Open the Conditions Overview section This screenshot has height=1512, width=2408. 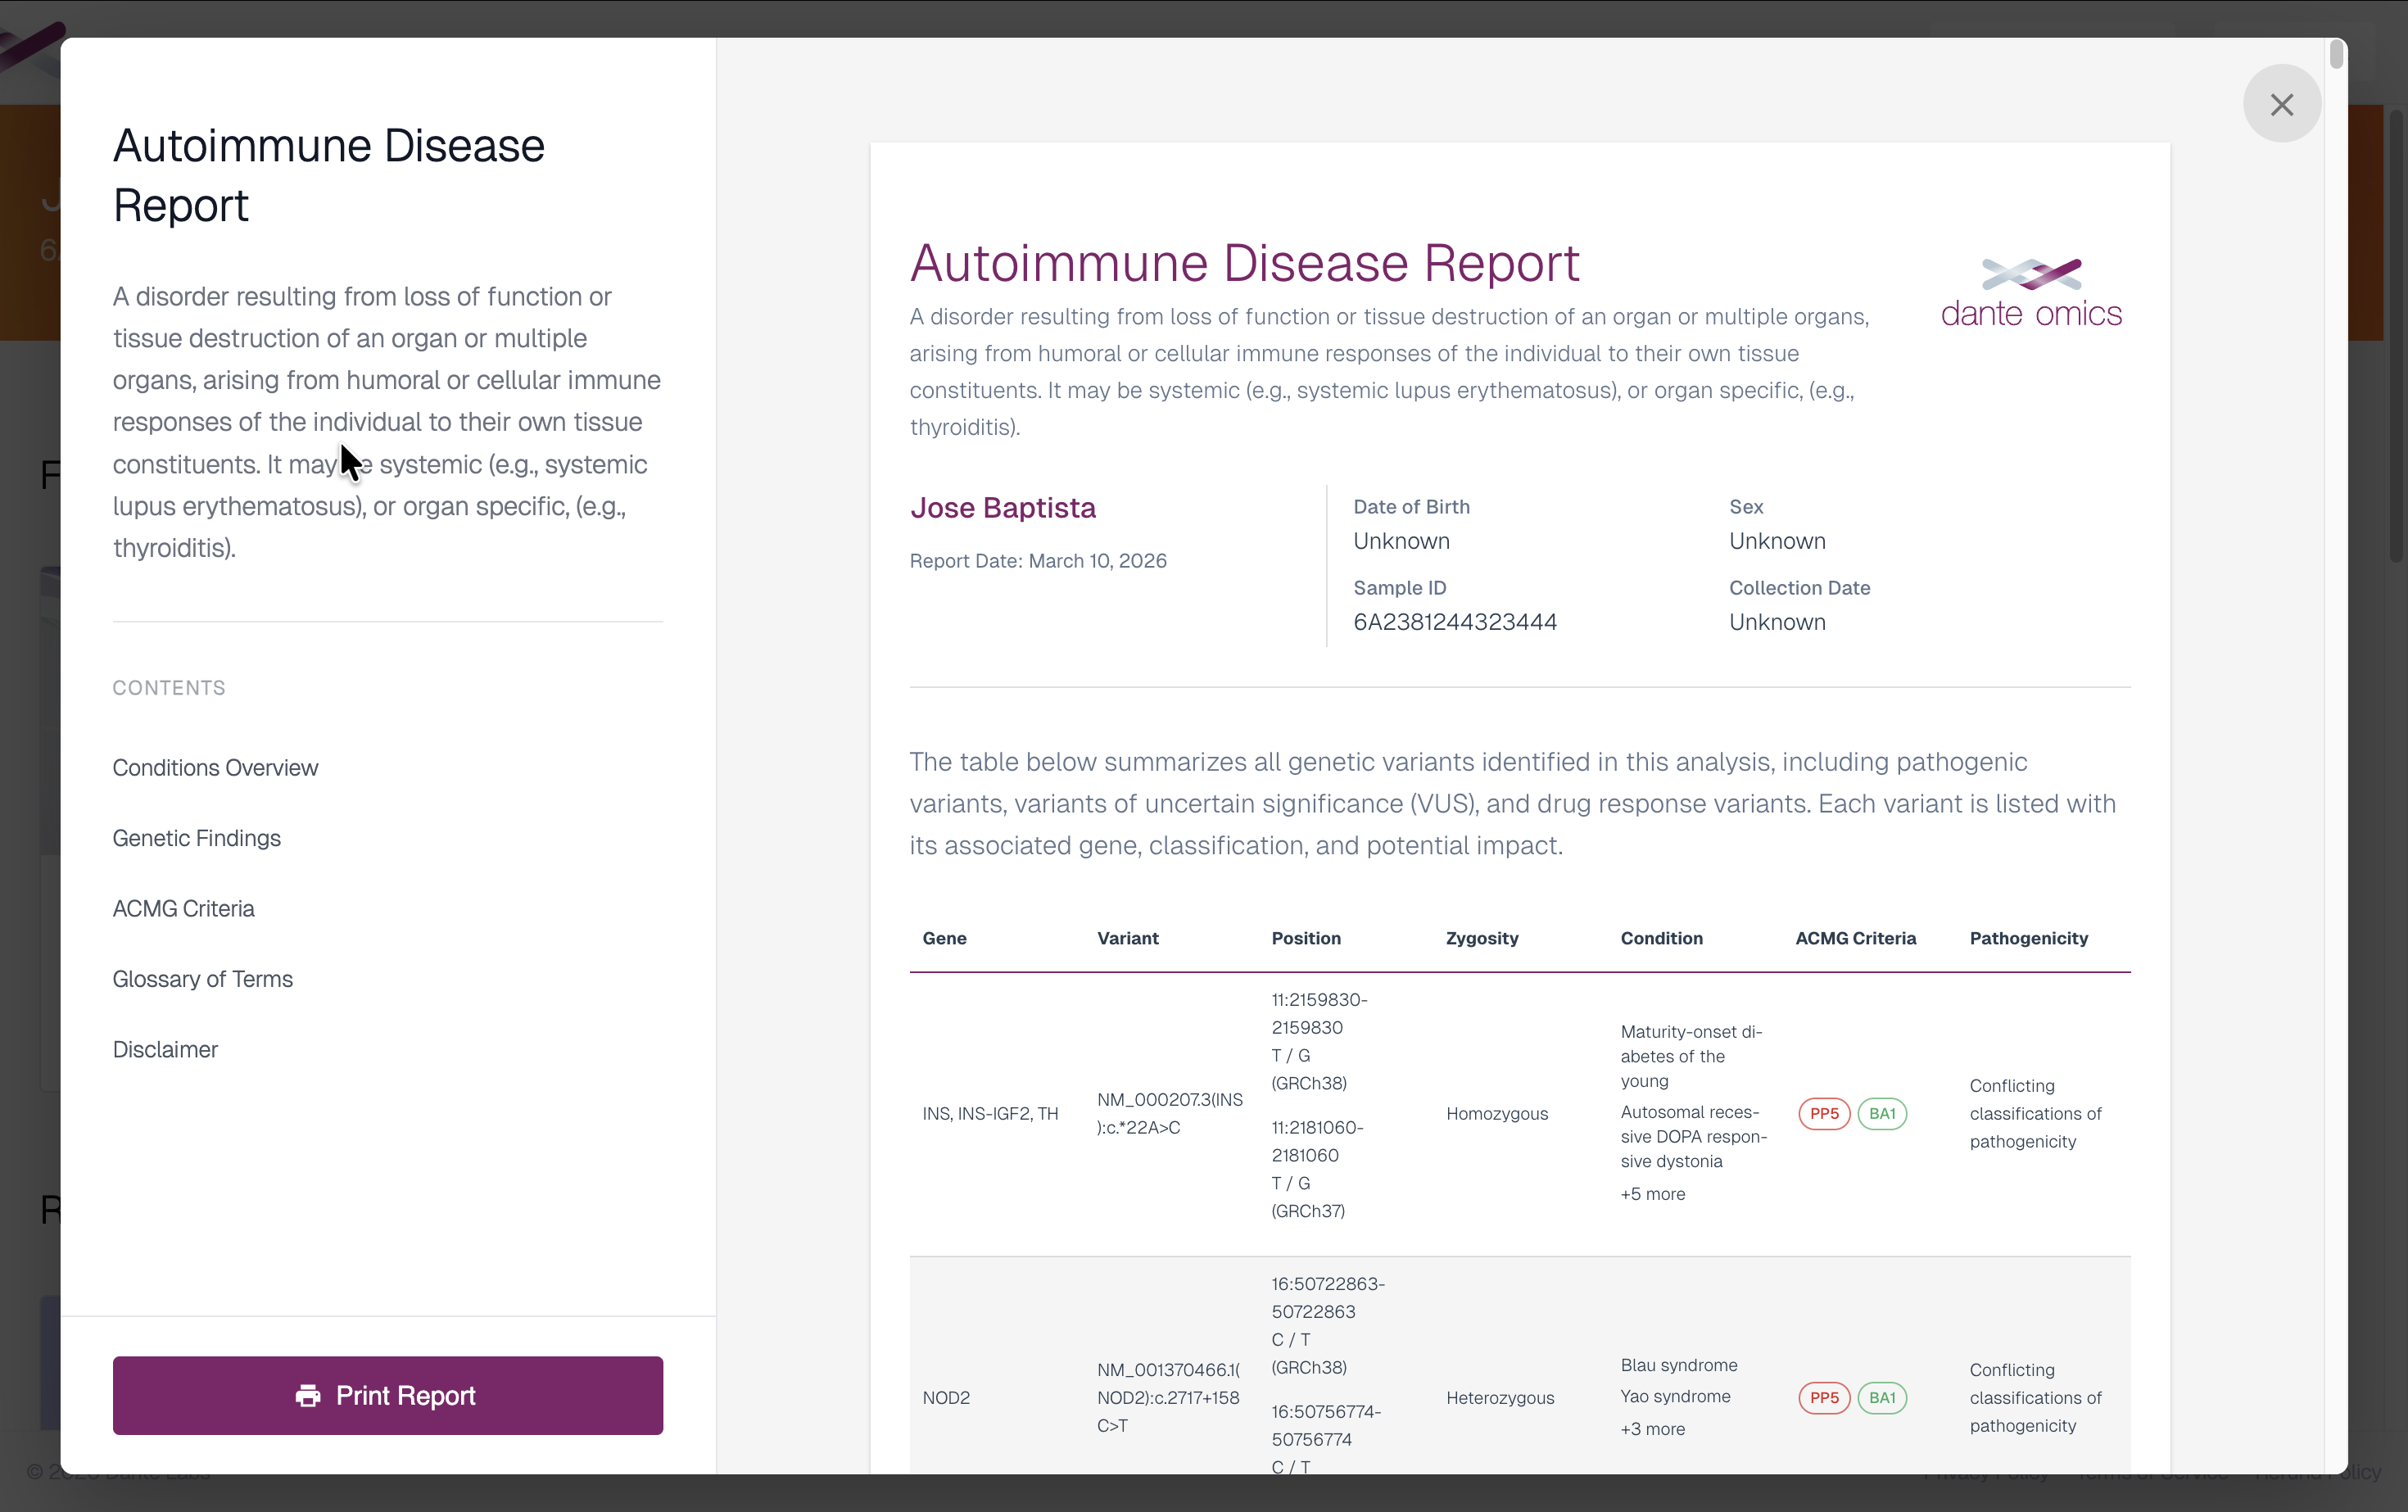coord(215,768)
